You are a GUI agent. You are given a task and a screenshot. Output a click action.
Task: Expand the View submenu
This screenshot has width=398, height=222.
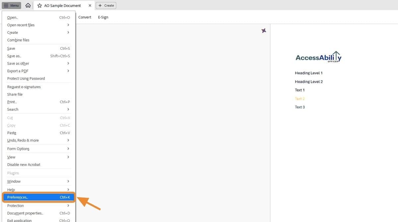pos(11,157)
